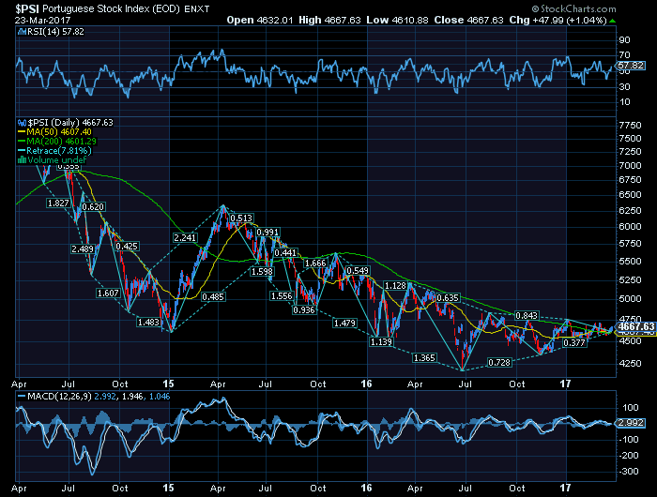
Task: Click the StockCharts.com copyright link
Action: (608, 7)
